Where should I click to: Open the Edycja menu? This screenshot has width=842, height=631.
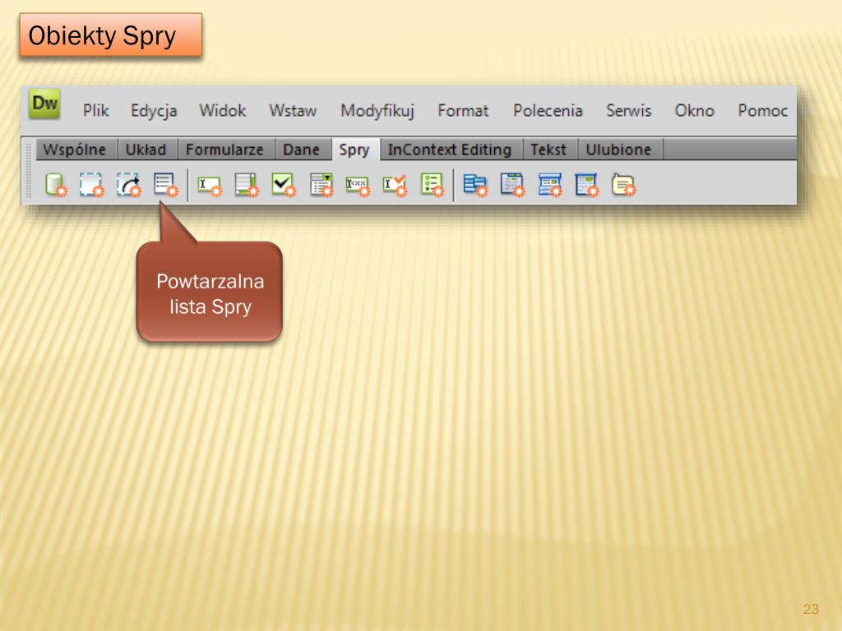click(154, 111)
